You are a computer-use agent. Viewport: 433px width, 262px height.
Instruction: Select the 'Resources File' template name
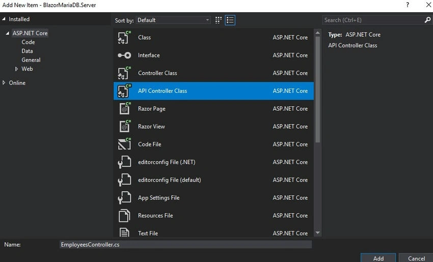coord(155,215)
